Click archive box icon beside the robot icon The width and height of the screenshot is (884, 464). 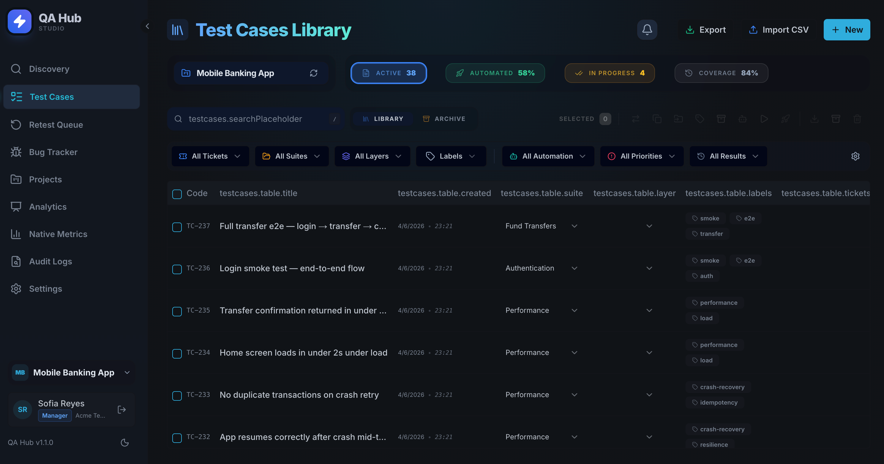[721, 119]
